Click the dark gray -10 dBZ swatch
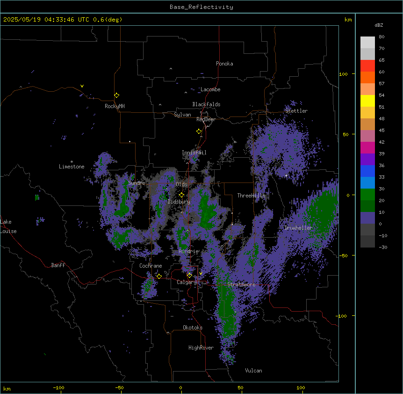 point(367,241)
